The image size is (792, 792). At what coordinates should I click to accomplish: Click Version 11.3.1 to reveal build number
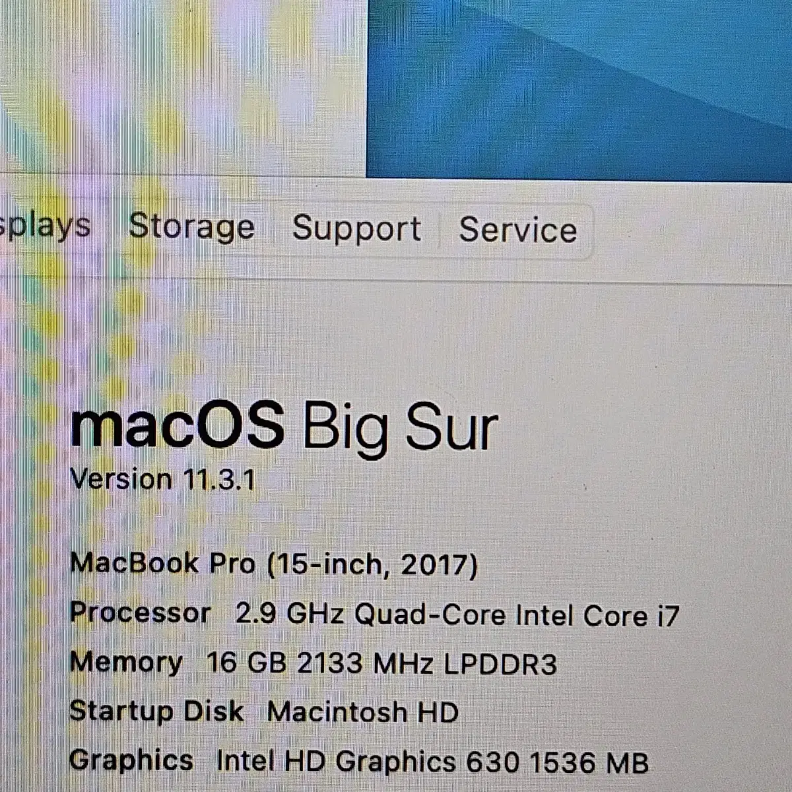162,479
